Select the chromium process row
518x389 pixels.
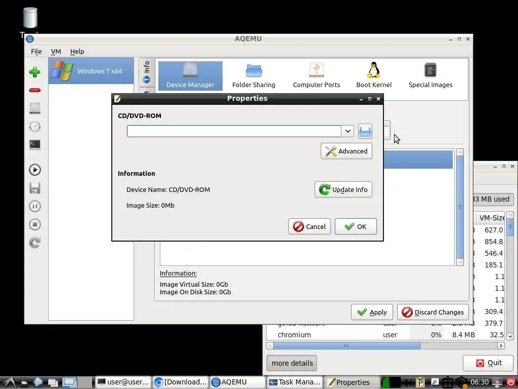(x=385, y=335)
